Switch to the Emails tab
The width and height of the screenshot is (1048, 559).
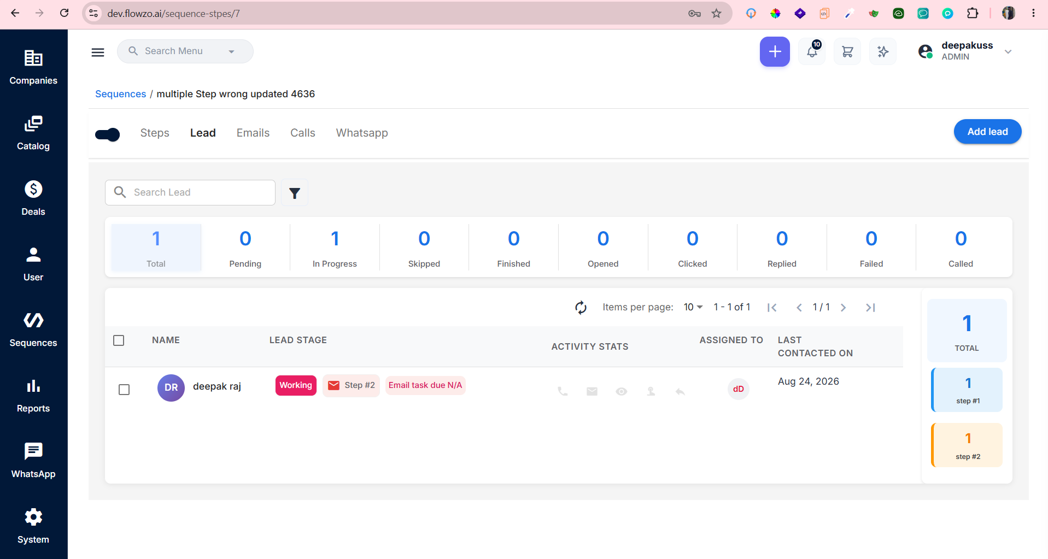[x=253, y=133]
